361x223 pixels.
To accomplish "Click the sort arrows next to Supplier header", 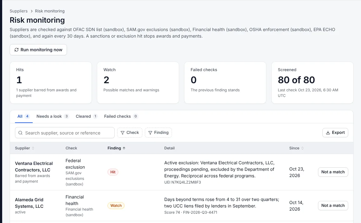I will 33,148.
